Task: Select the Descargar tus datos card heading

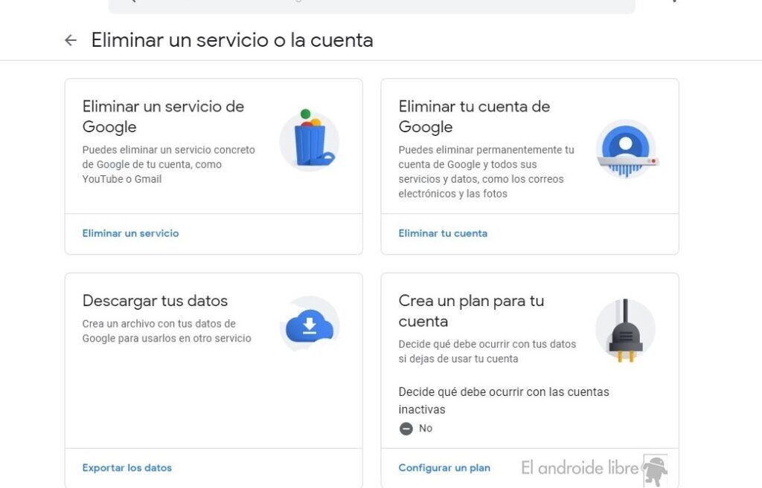Action: pos(155,301)
